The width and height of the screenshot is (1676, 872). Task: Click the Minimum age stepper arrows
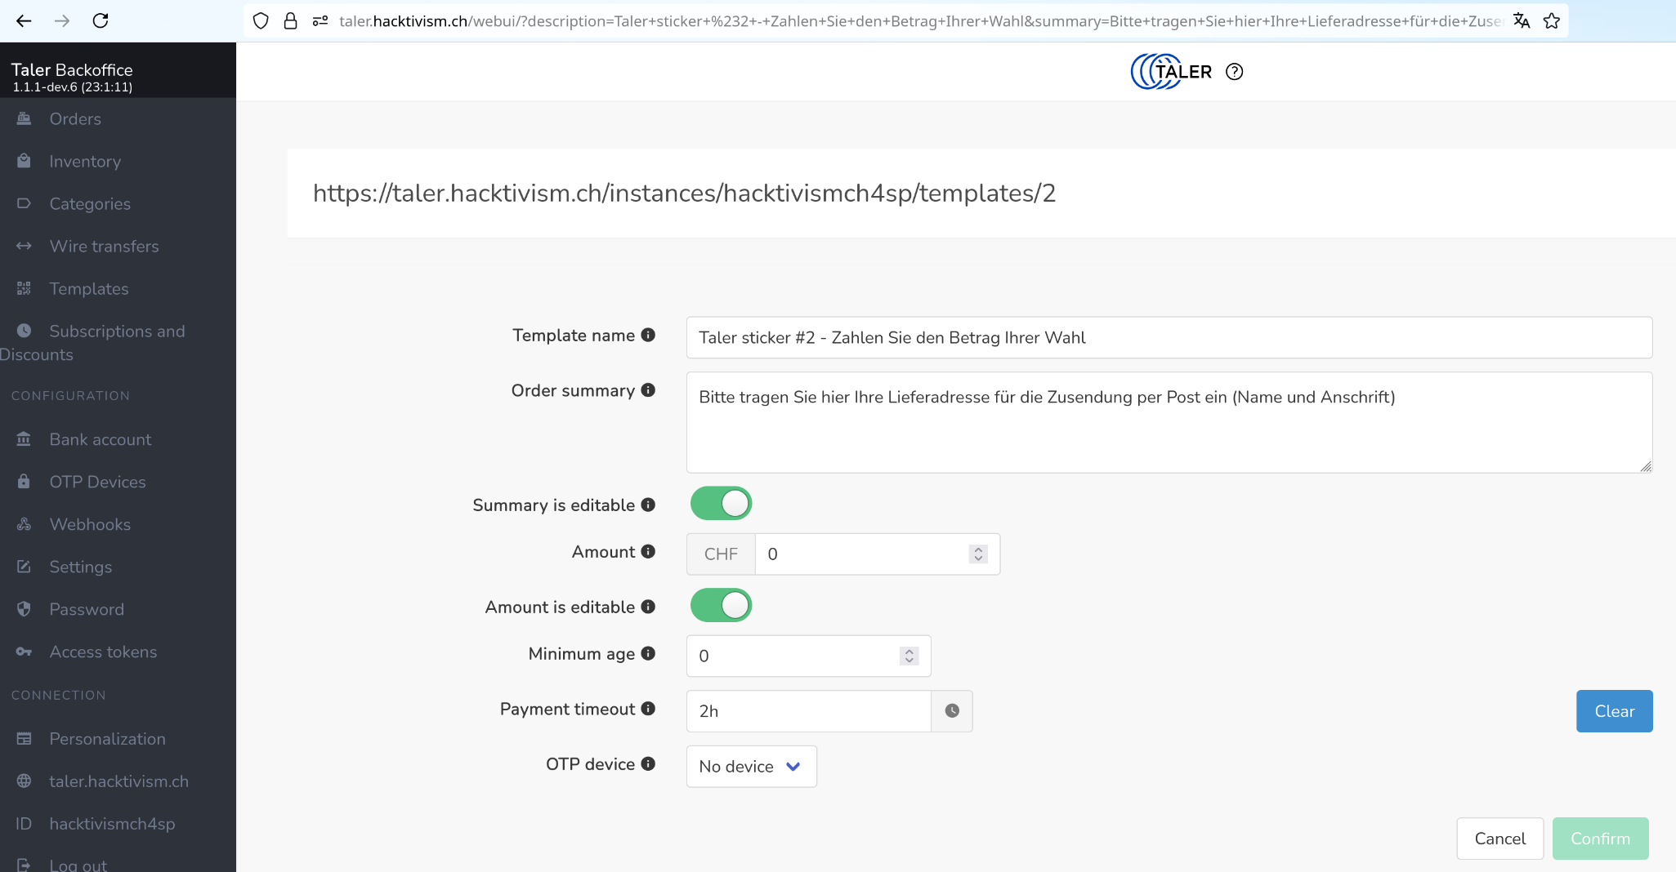coord(909,656)
